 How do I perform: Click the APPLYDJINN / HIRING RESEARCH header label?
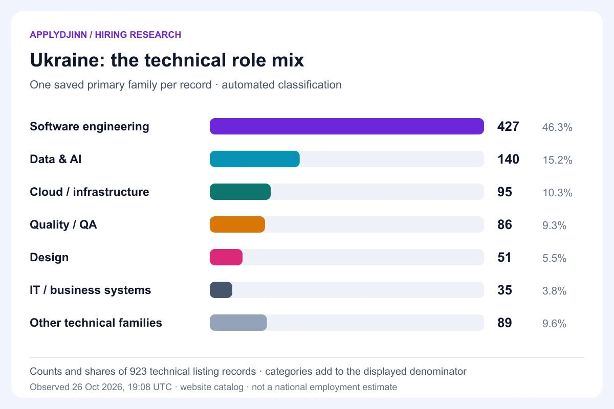[x=105, y=35]
